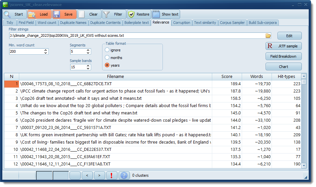Click the 0 clusters status text
The width and height of the screenshot is (316, 187).
coord(140,175)
